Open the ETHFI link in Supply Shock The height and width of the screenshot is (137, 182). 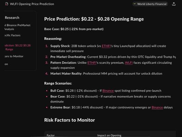pyautogui.click(x=106, y=46)
